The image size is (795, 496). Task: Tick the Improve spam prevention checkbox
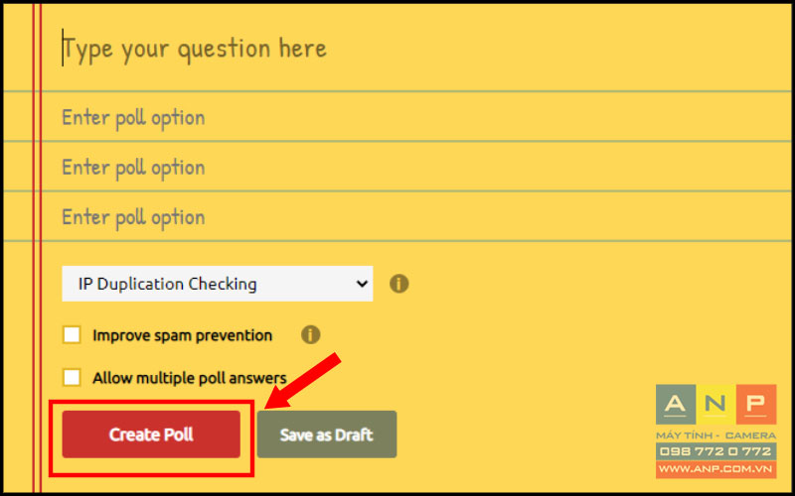click(72, 334)
